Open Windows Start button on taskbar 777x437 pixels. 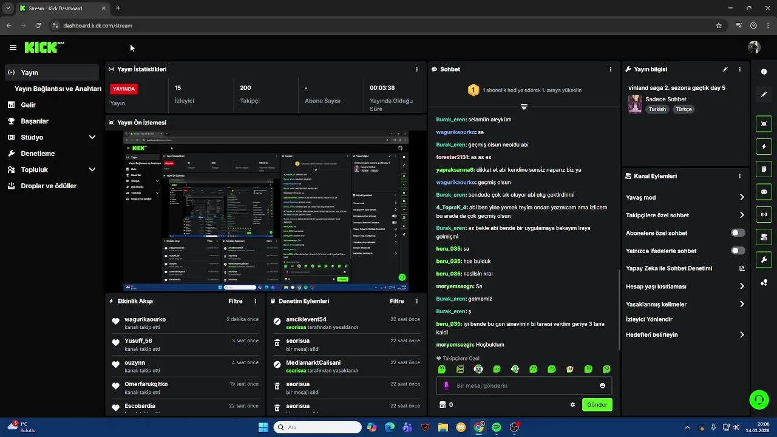pos(263,427)
